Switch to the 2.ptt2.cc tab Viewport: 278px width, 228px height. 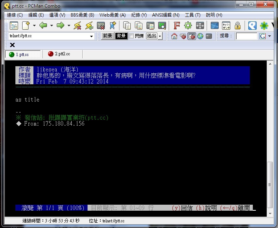point(62,54)
